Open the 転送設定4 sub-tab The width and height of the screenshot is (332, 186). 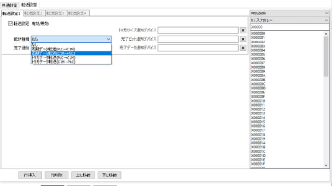click(78, 13)
